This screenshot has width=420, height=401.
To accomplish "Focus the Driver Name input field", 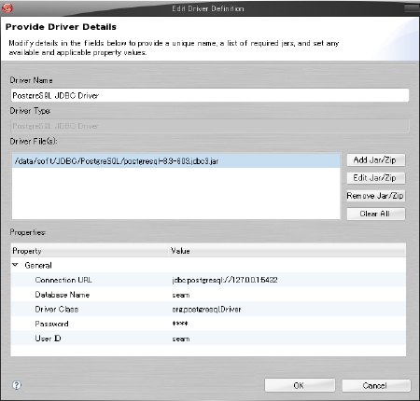I will click(x=210, y=95).
